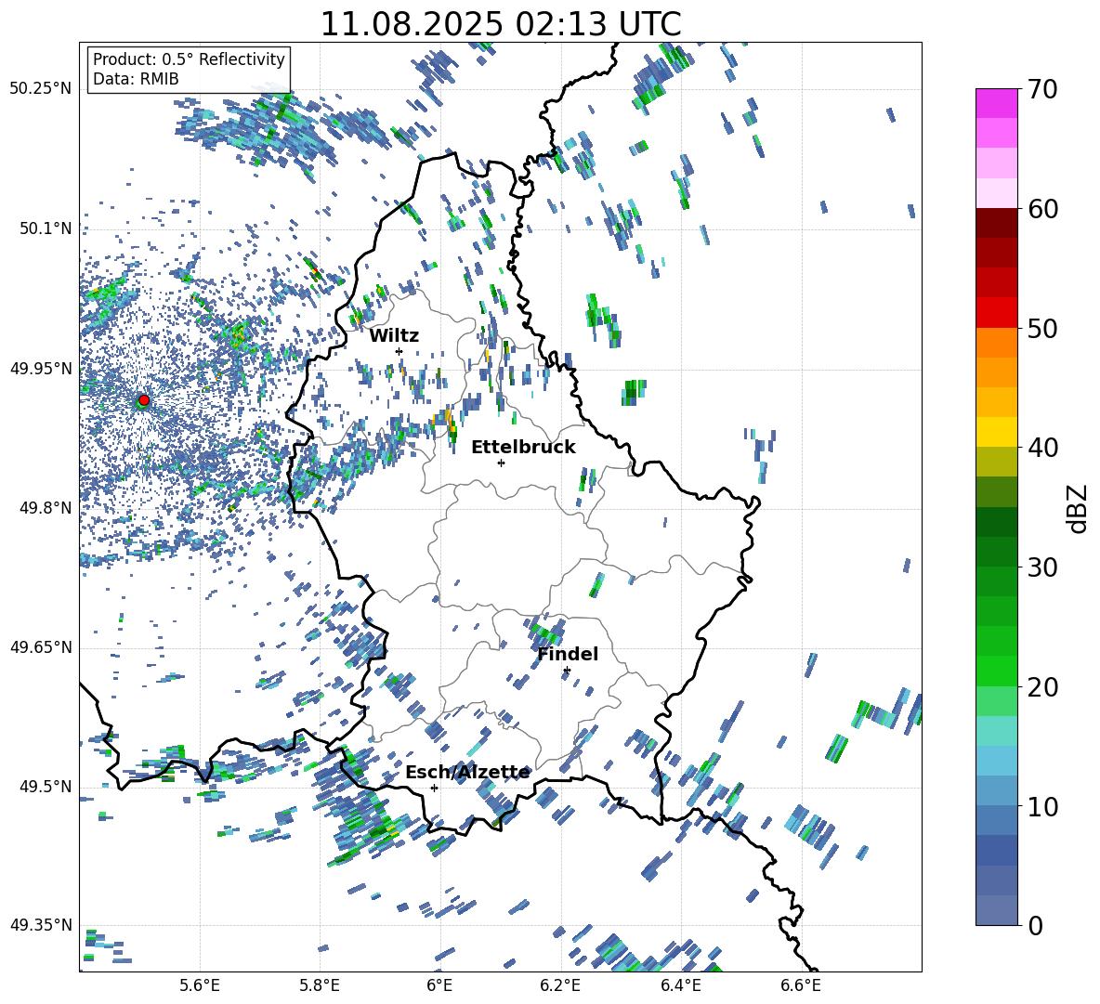Screen dimensions: 1100x1004
Task: Click the 'Product: 0.5° Reflectivity' text
Action: pos(189,59)
